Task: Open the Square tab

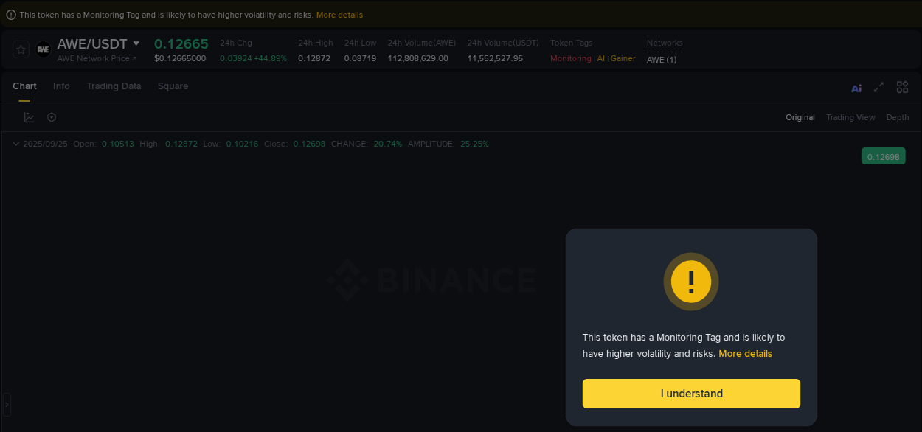Action: tap(173, 86)
